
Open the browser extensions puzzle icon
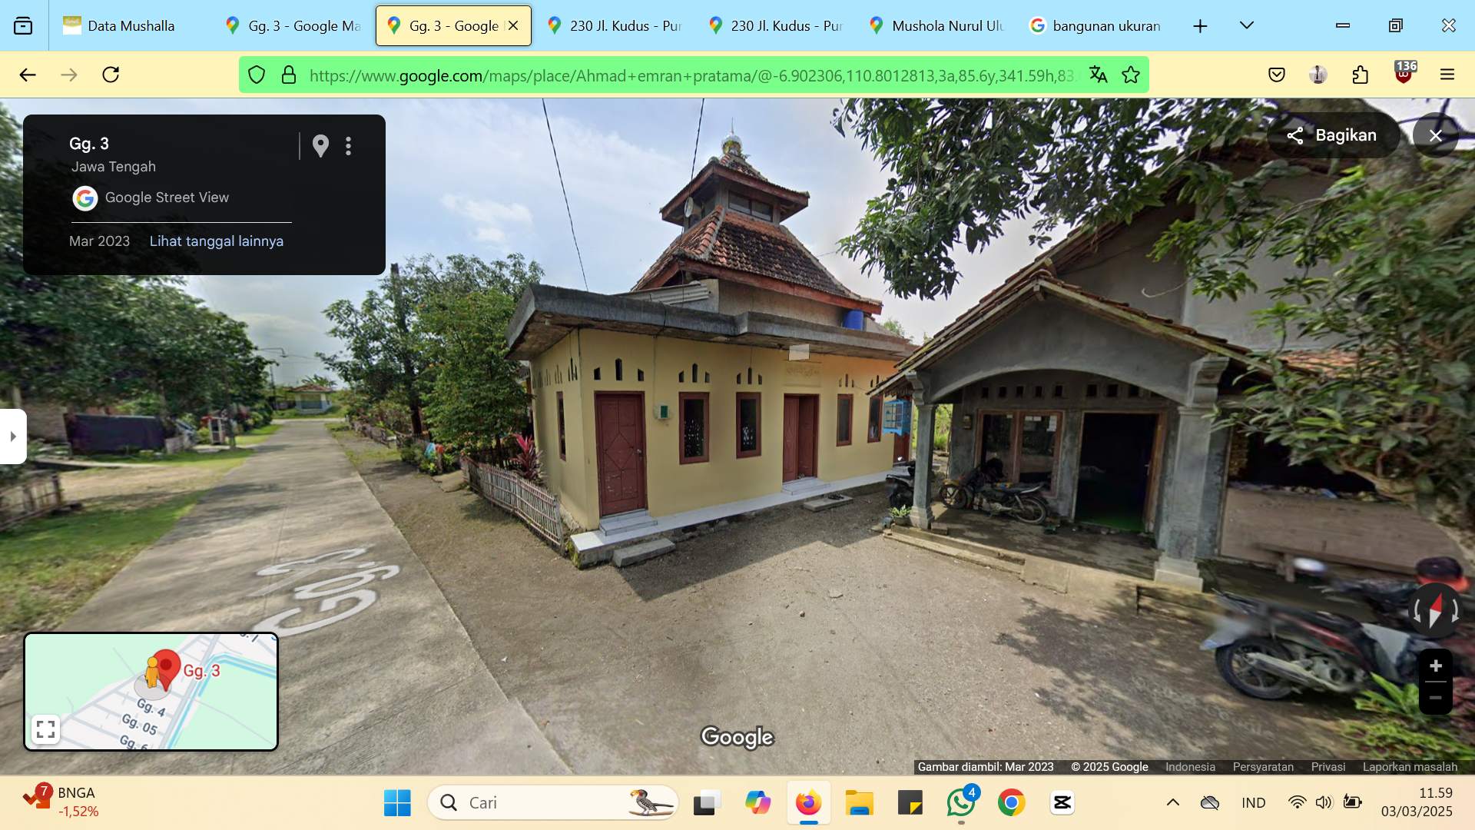(x=1361, y=75)
